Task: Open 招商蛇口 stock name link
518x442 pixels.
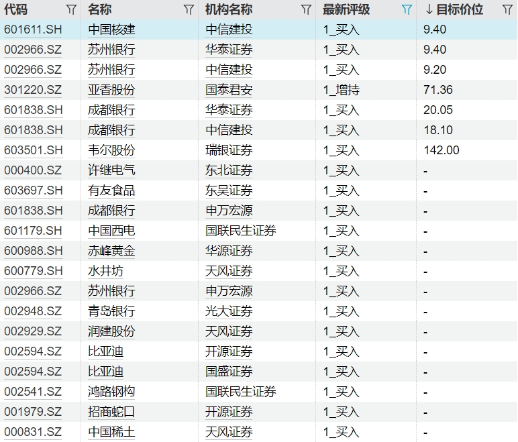Action: (x=111, y=412)
